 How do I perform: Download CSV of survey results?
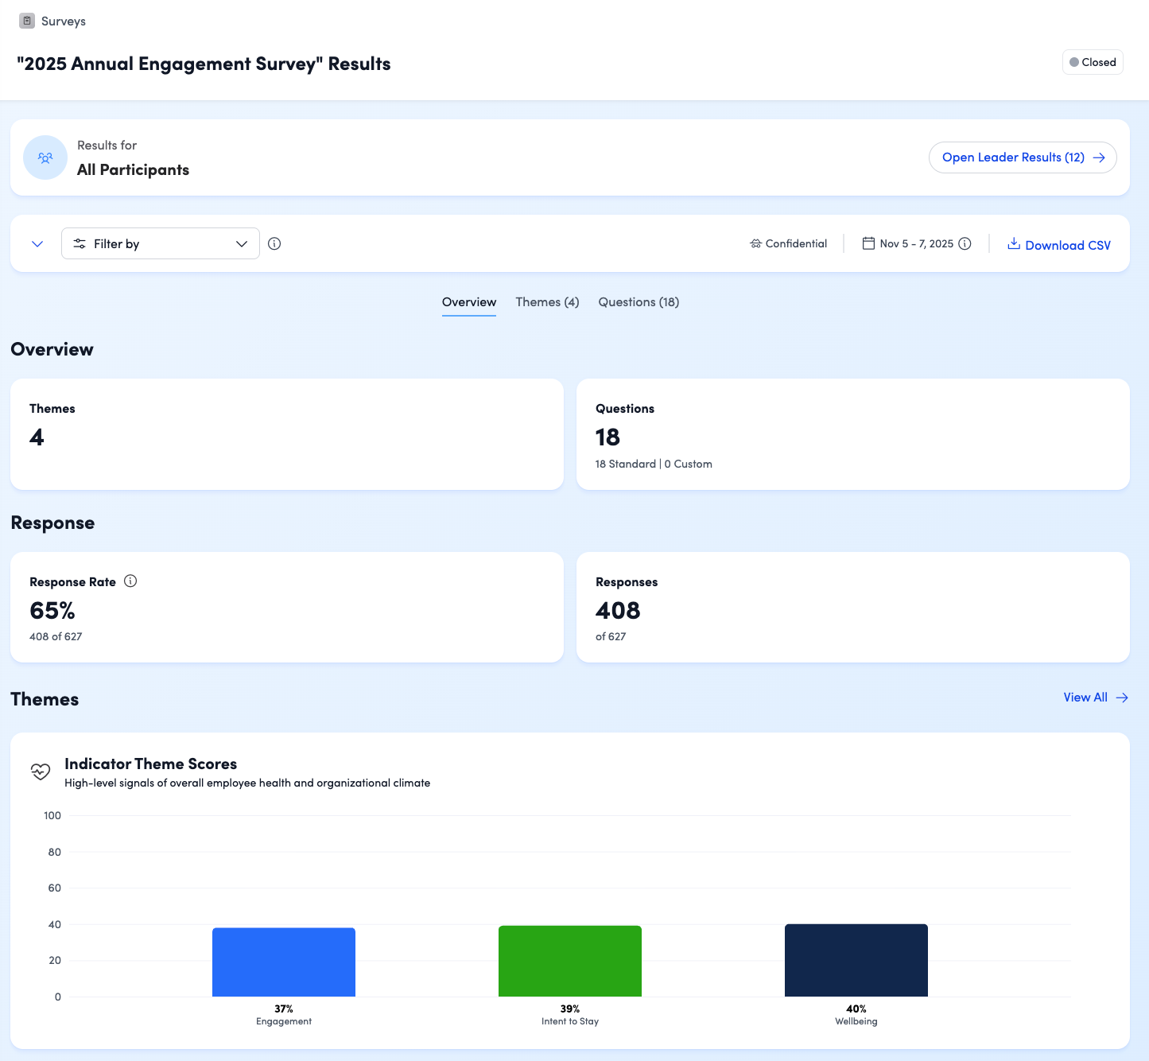coord(1059,245)
